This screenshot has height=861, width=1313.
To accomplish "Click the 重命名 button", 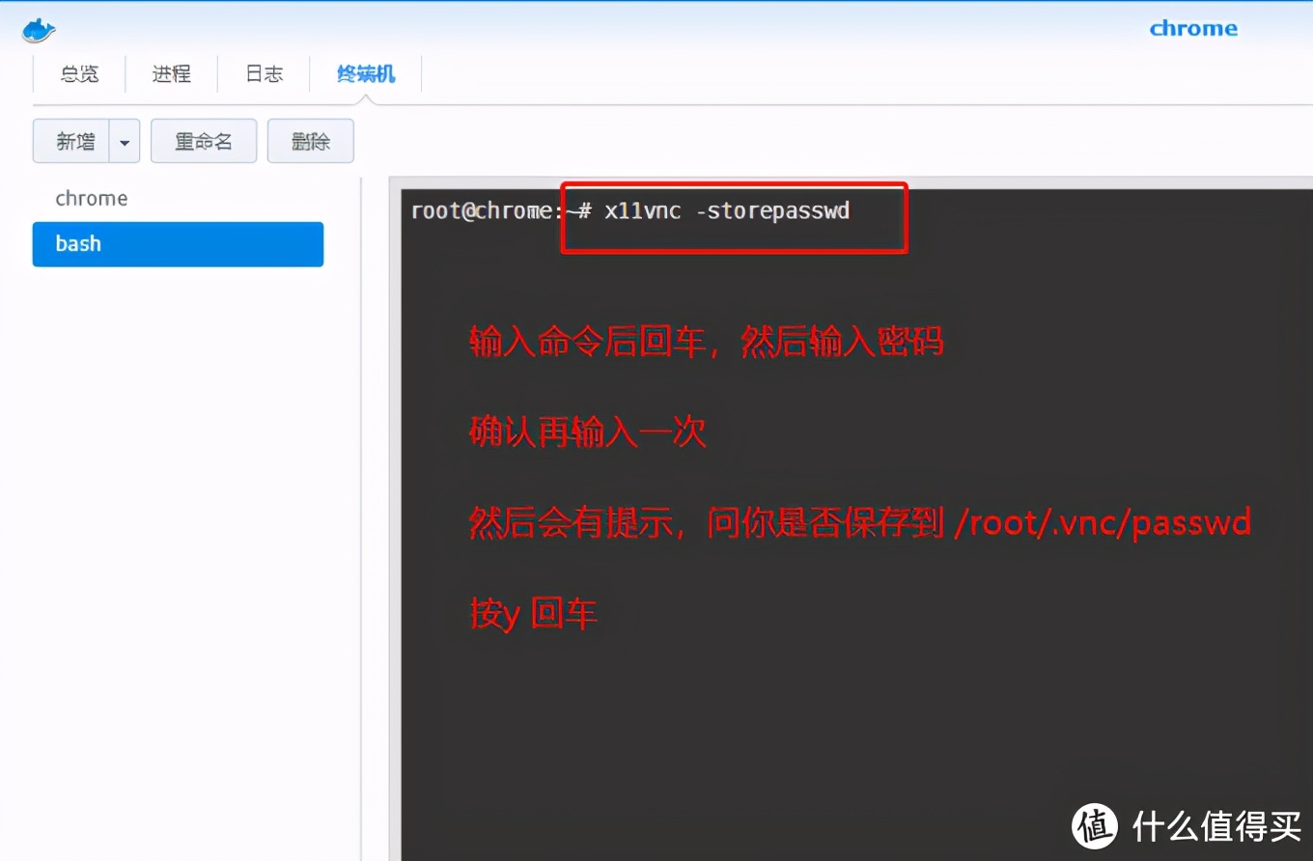I will (204, 142).
